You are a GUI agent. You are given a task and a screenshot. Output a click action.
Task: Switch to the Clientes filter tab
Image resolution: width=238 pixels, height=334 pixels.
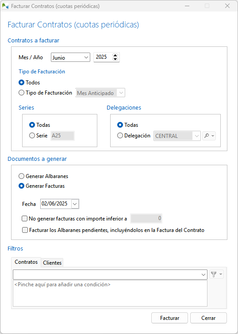tap(52, 262)
